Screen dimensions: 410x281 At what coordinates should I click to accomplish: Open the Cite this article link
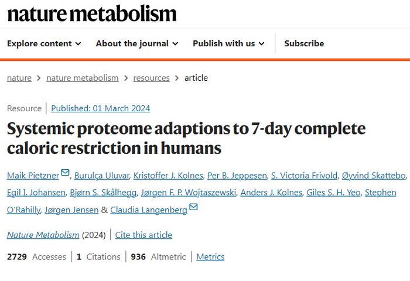click(x=143, y=235)
